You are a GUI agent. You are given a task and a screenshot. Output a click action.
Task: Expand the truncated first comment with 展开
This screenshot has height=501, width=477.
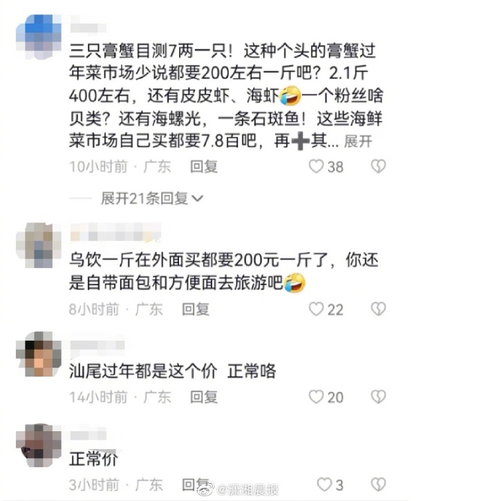[x=358, y=141]
